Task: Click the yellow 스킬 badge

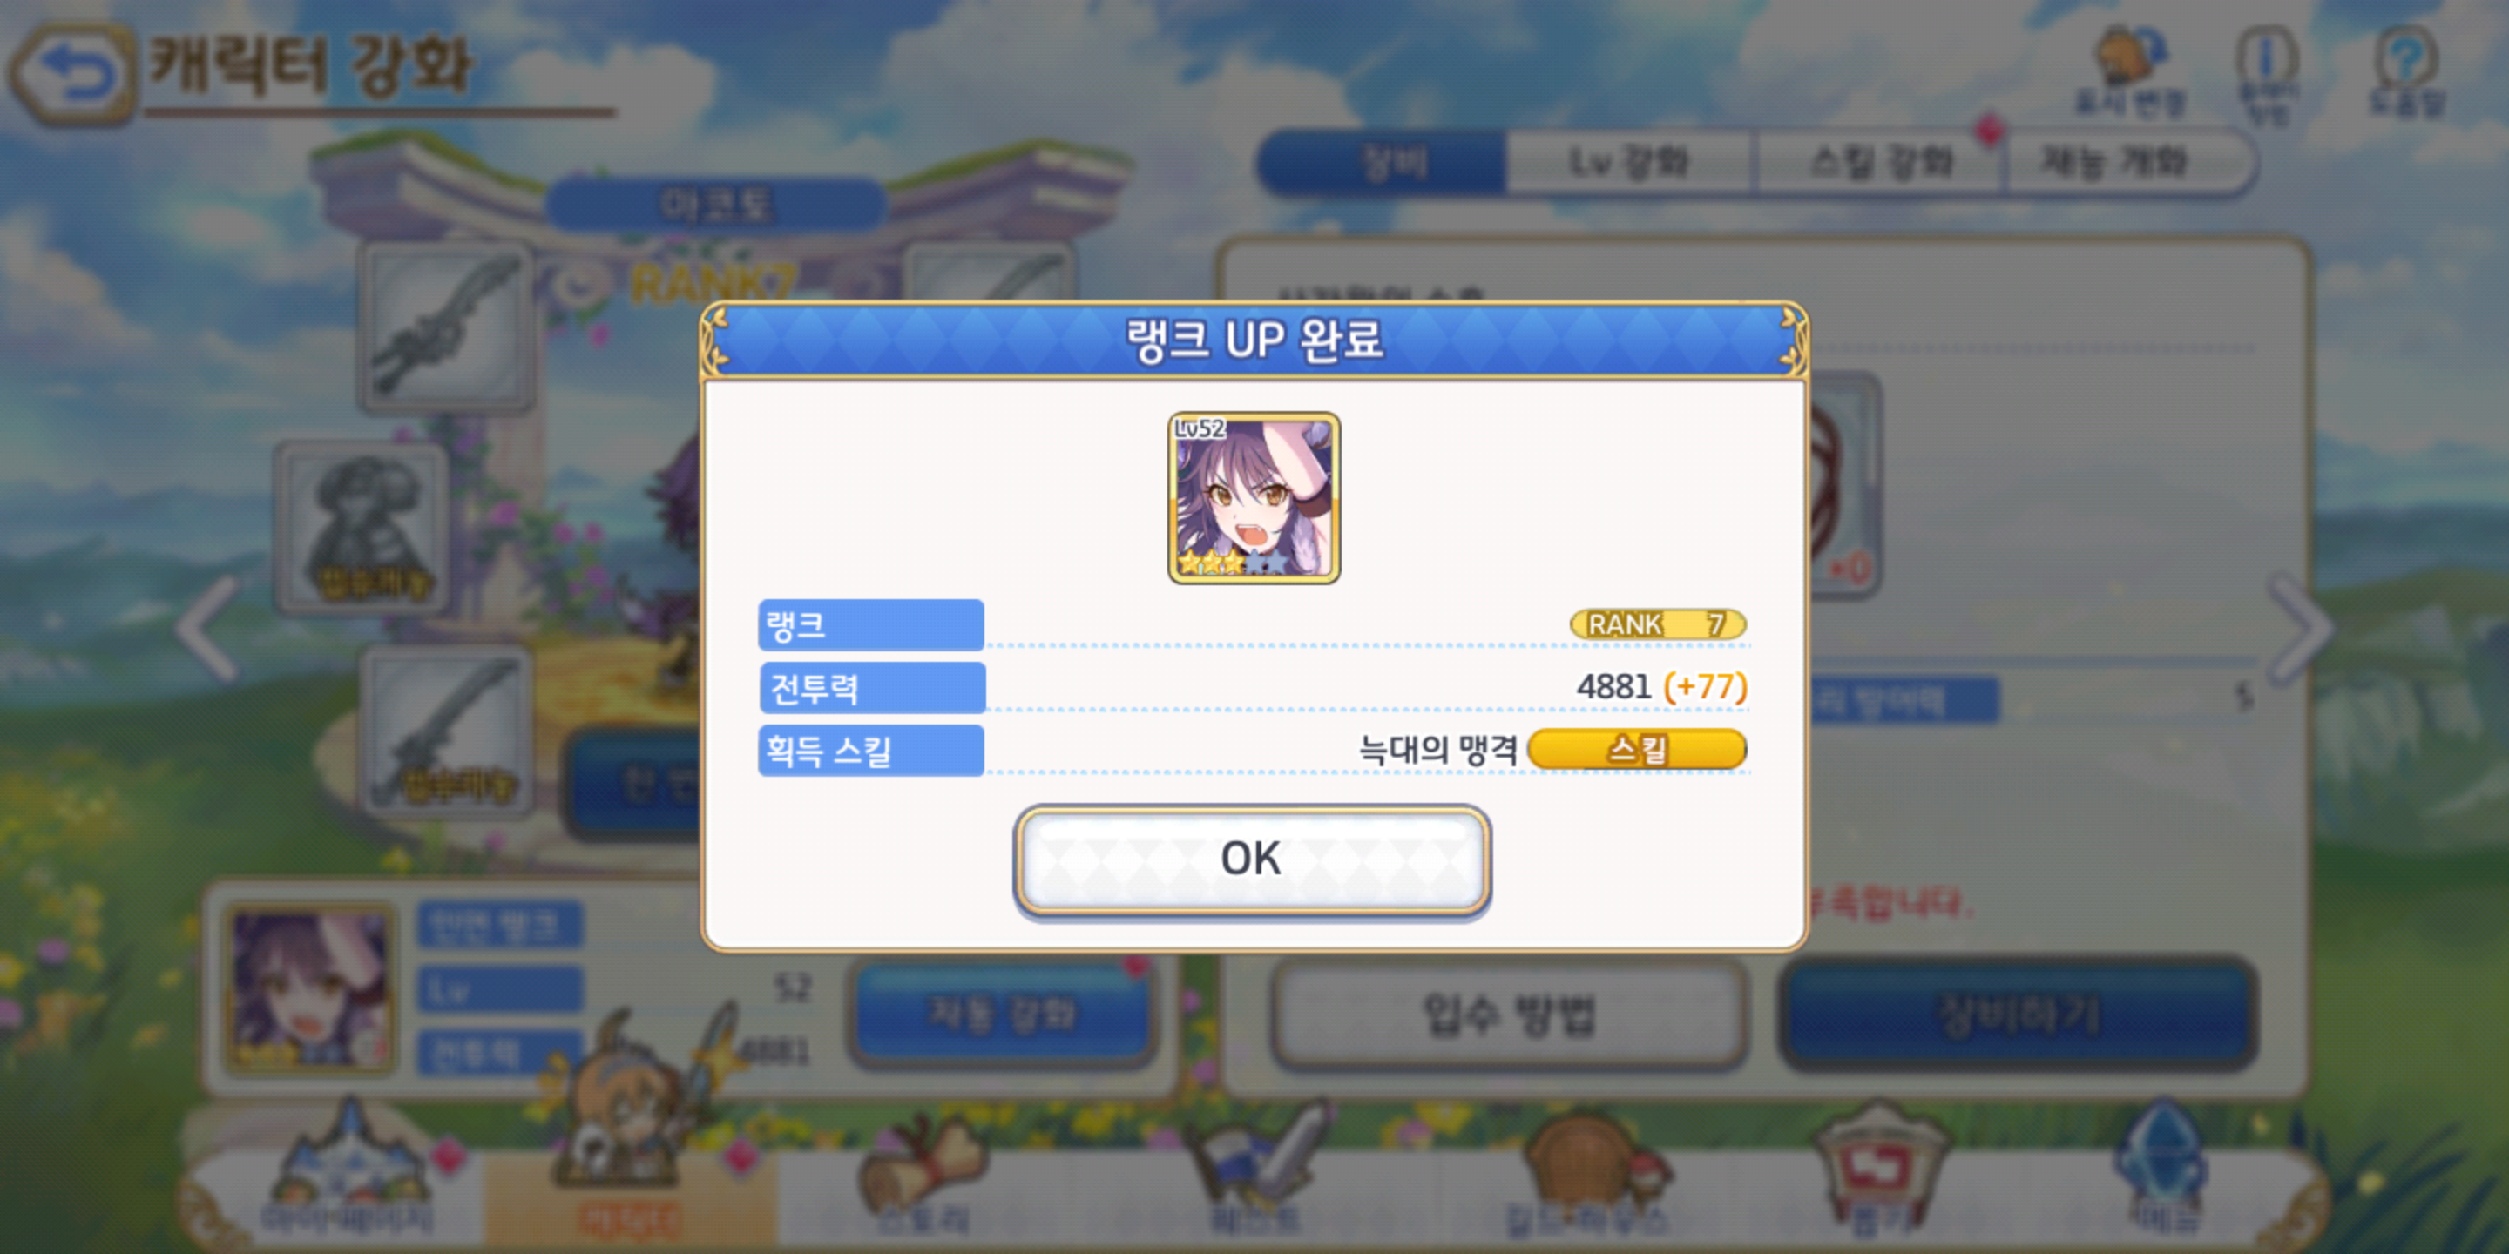Action: pos(1636,750)
